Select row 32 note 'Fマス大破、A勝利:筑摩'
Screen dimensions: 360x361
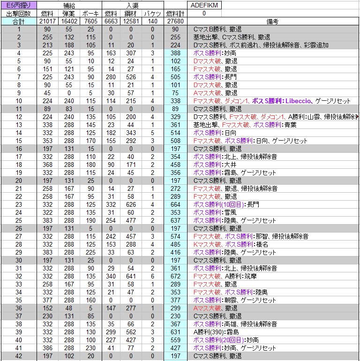pos(225,276)
